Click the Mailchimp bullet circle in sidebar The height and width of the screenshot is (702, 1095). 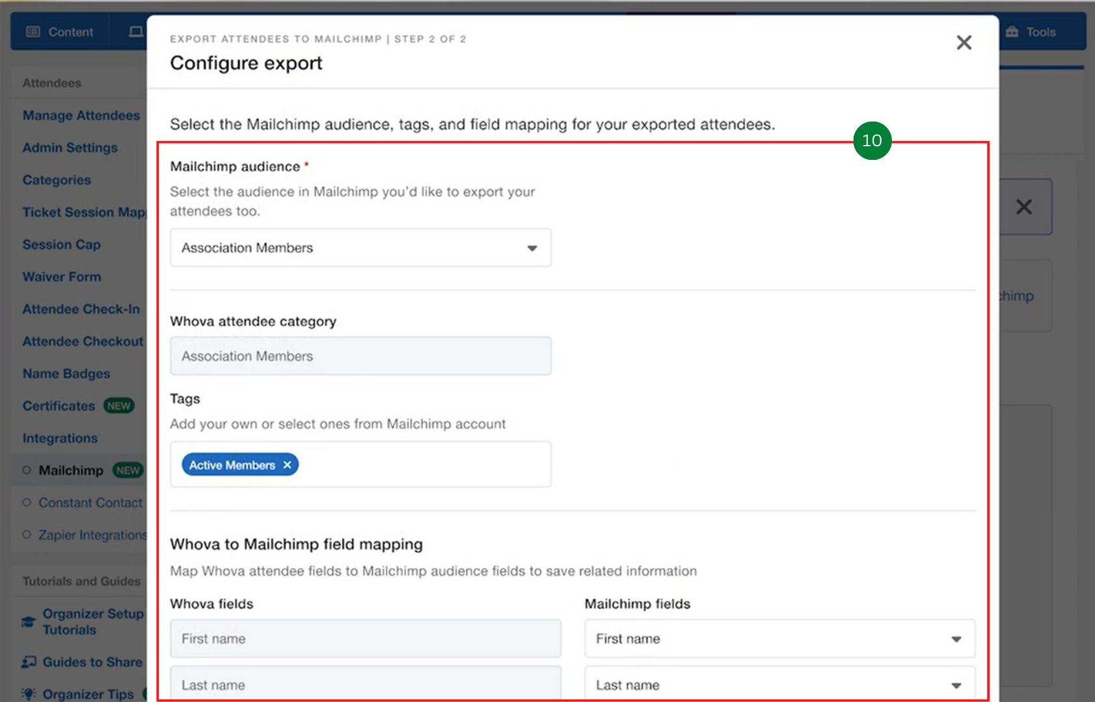click(x=27, y=470)
